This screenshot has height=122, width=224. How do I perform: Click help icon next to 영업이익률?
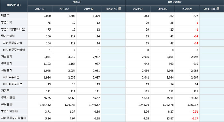(x=17, y=111)
